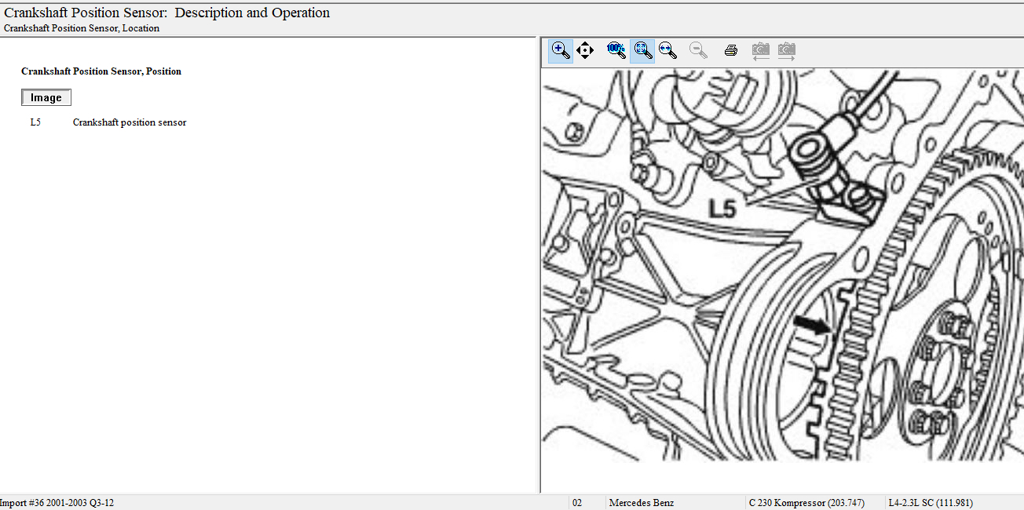Screen dimensions: 1024x510
Task: Click the black arrow in the diagram
Action: pyautogui.click(x=812, y=324)
